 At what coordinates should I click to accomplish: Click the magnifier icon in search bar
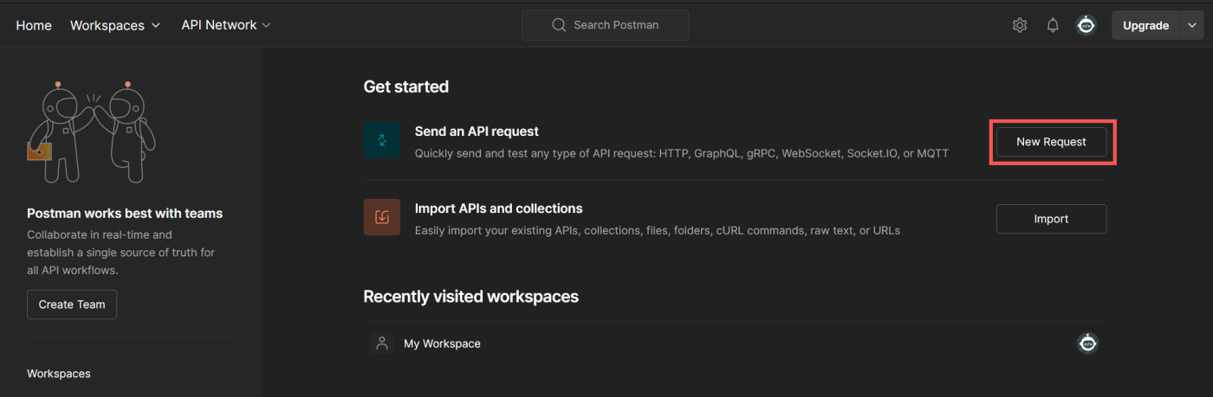(559, 25)
